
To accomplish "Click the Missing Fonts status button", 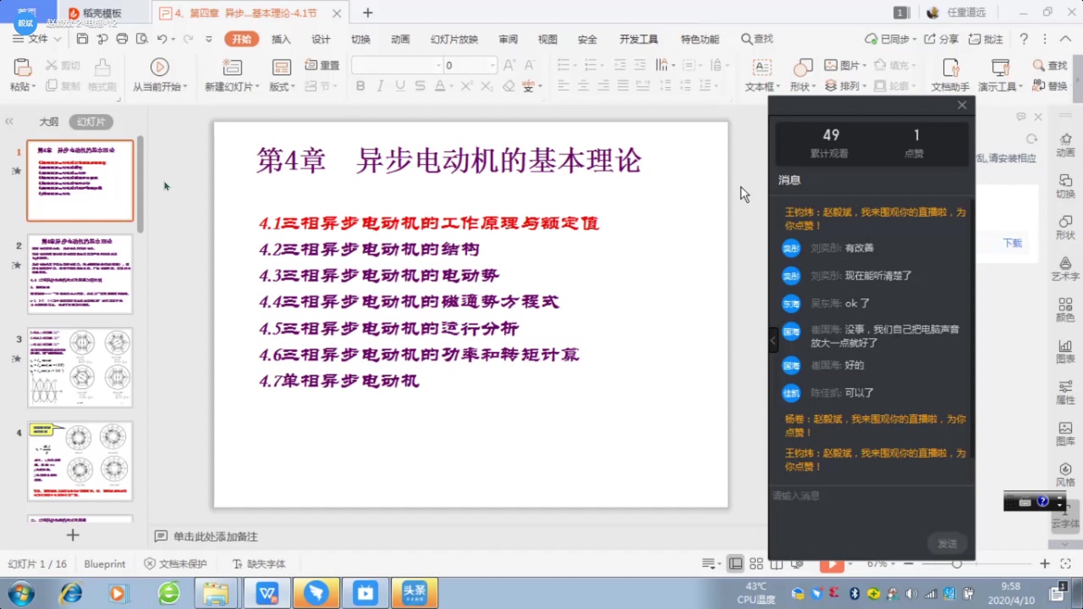I will (x=259, y=563).
